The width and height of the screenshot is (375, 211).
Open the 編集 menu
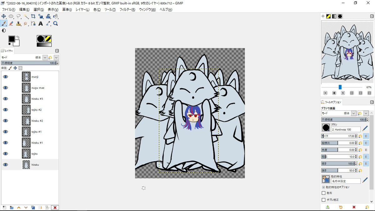coord(24,10)
